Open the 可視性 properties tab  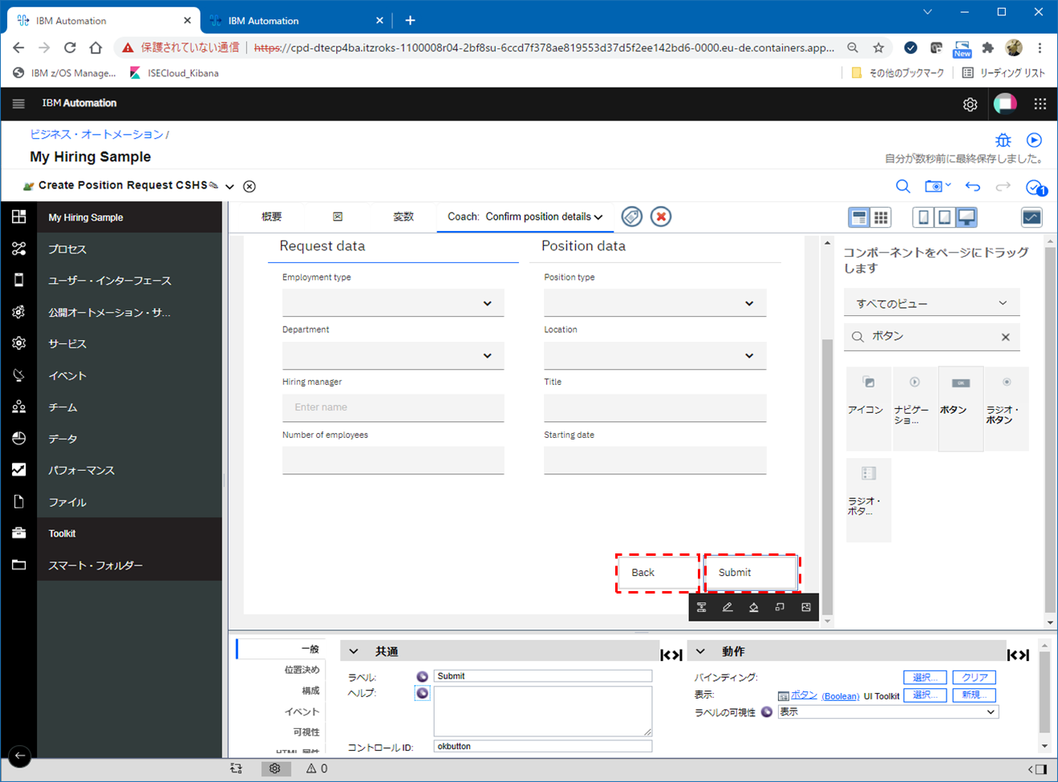click(306, 732)
